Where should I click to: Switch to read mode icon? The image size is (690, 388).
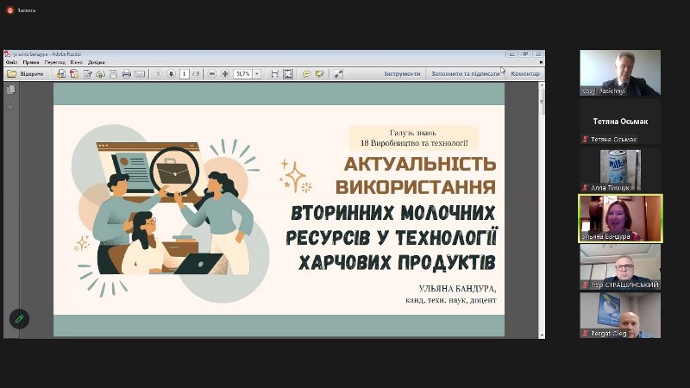(x=338, y=74)
